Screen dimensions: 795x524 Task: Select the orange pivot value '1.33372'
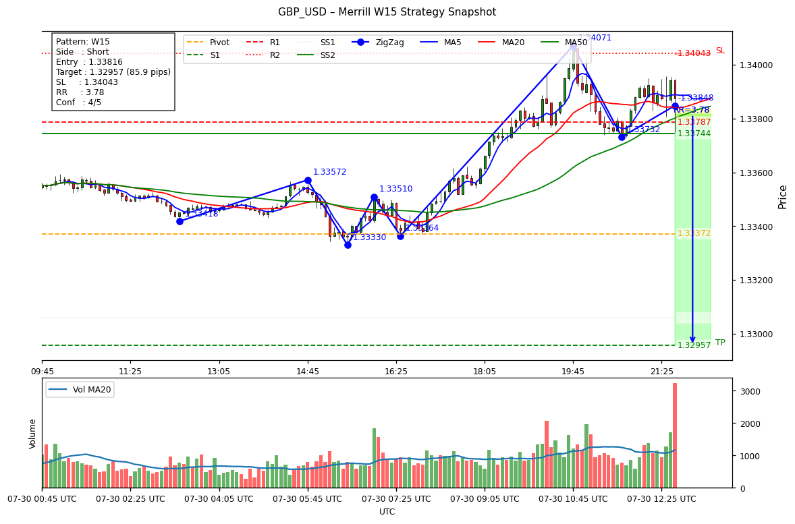(x=694, y=233)
